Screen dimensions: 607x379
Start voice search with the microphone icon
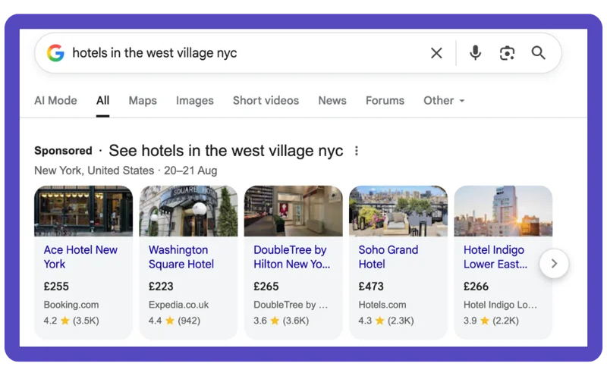tap(475, 53)
